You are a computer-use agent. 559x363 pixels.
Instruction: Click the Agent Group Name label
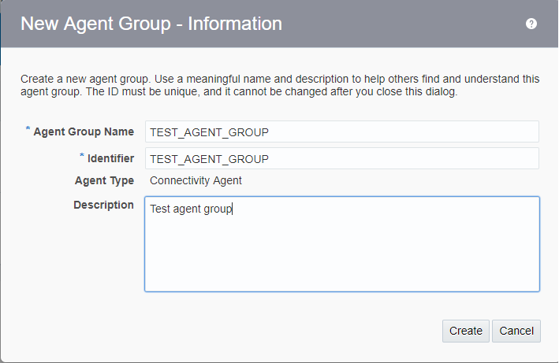[x=84, y=131]
